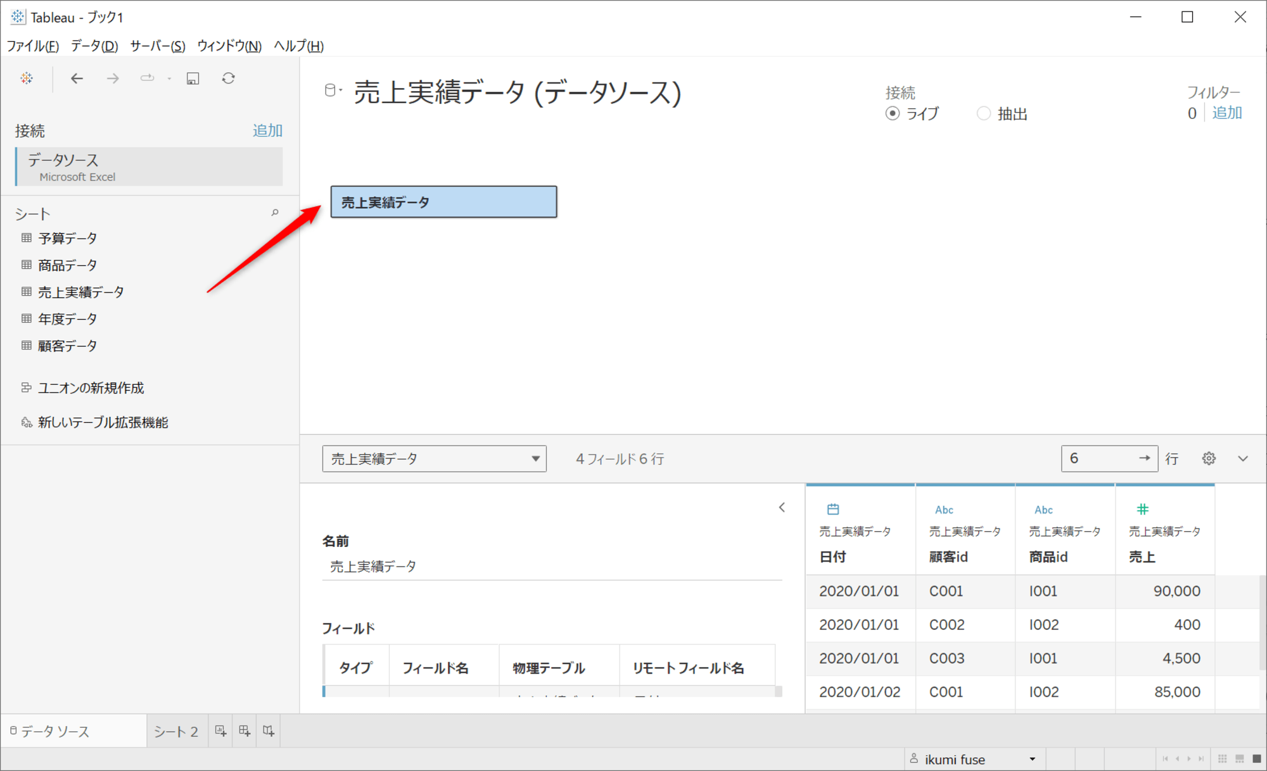Select the 売上実績データ sheet in list
The image size is (1267, 771).
[x=80, y=292]
